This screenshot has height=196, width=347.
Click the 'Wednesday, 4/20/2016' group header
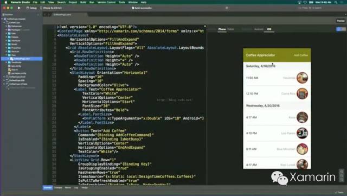[277, 106]
